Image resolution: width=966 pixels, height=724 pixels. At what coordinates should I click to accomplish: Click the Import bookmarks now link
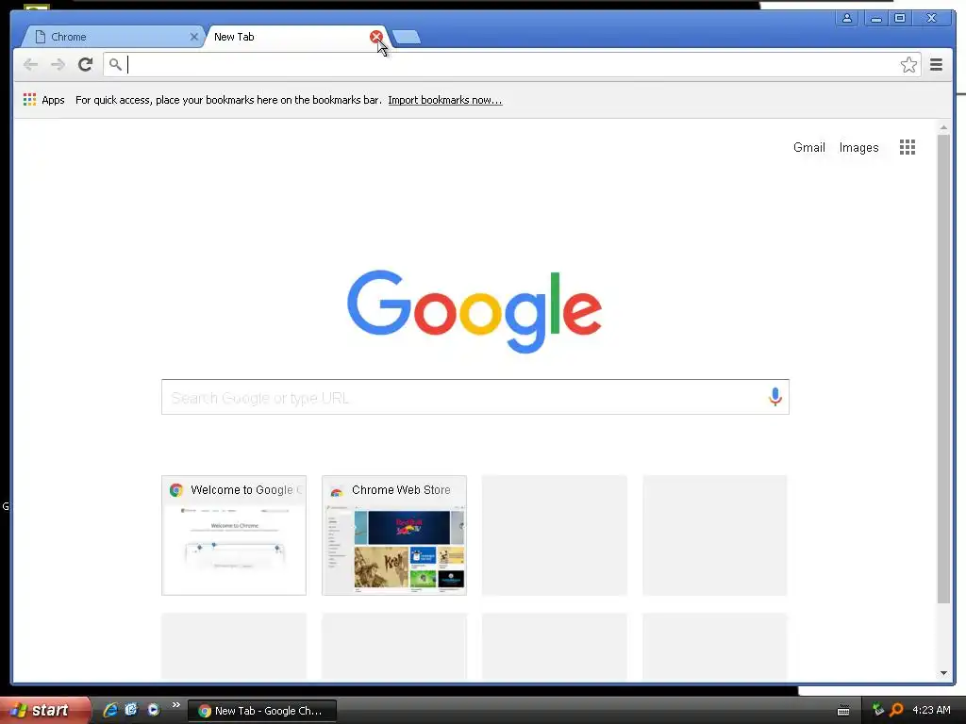tap(445, 100)
